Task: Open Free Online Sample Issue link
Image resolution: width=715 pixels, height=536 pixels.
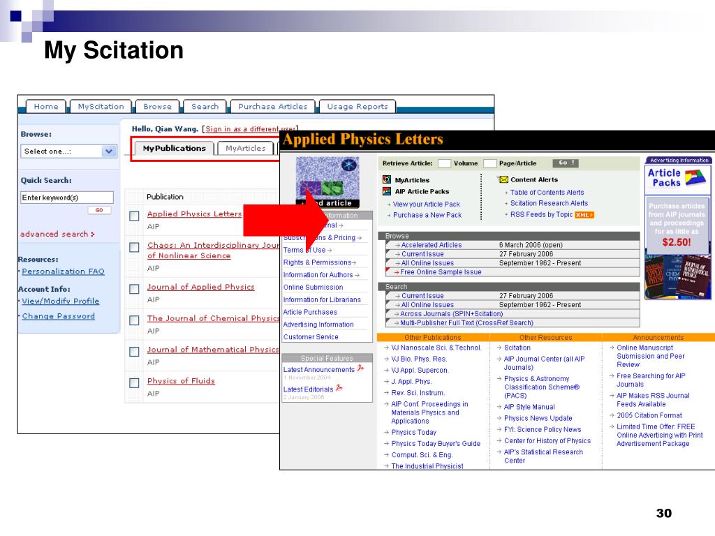Action: [441, 272]
